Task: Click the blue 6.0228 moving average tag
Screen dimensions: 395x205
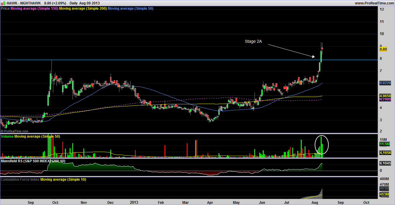Action: click(385, 83)
